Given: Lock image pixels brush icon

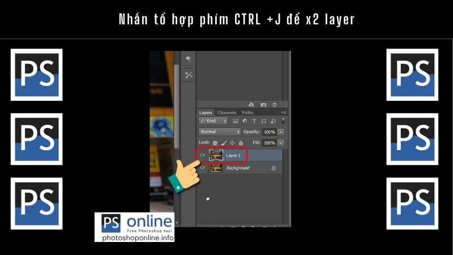Looking at the screenshot, I should [224, 143].
